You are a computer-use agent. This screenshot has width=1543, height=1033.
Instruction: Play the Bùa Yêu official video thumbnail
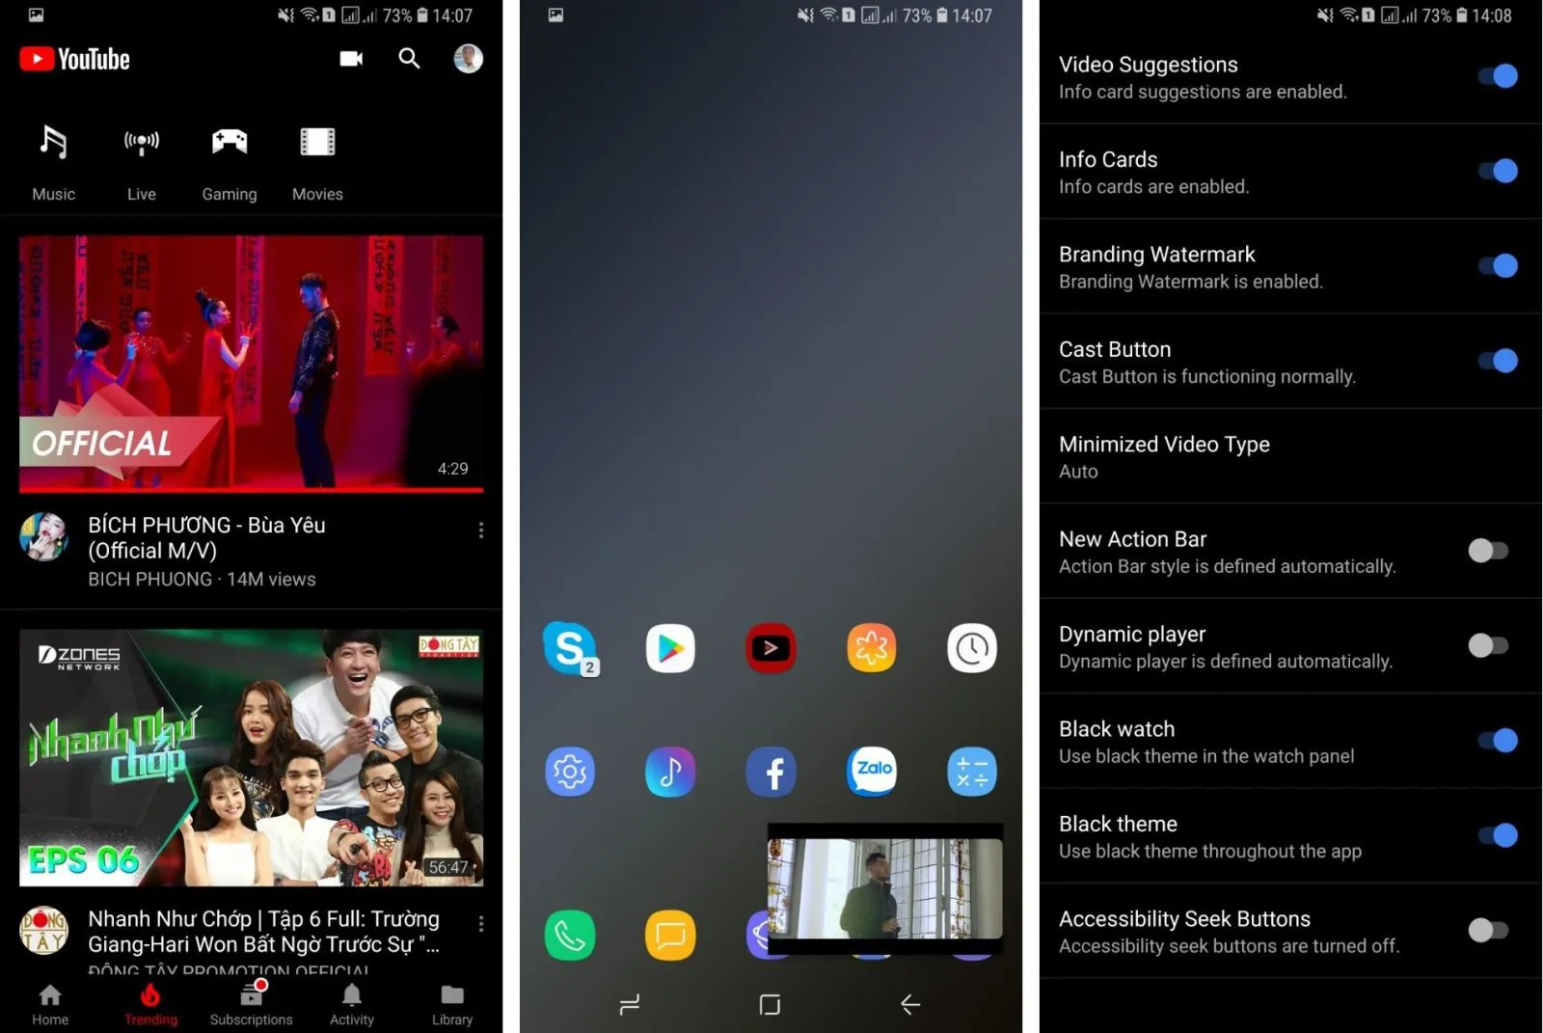[x=251, y=364]
